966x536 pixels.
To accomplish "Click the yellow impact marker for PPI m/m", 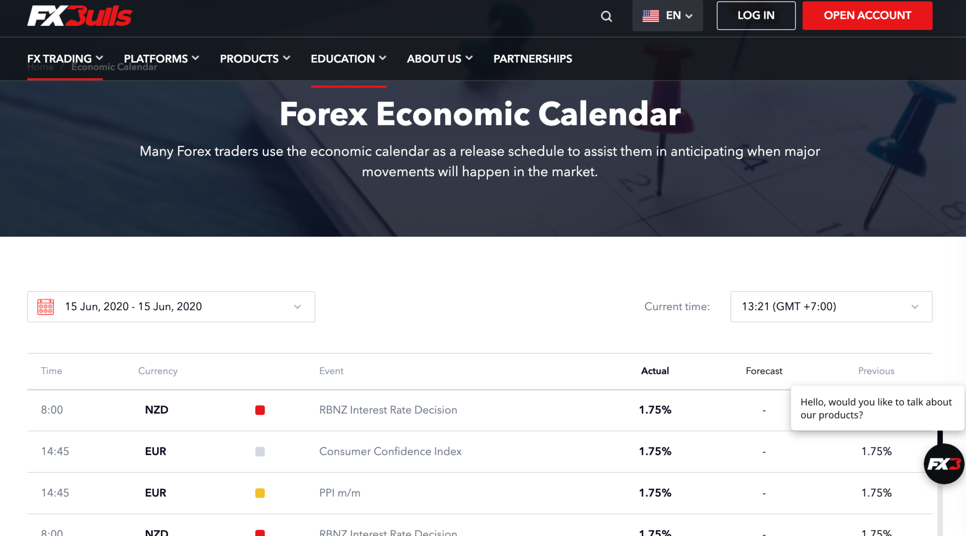I will coord(260,493).
